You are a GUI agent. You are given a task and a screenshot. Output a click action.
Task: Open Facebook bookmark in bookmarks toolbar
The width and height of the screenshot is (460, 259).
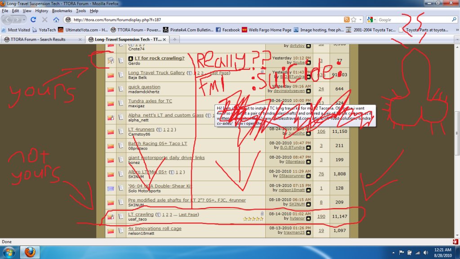click(x=228, y=30)
